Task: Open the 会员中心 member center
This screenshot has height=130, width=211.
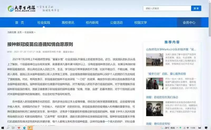Action: [189, 23]
